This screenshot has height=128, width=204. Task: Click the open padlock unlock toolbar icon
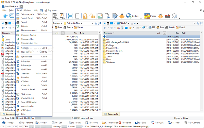click(92, 16)
